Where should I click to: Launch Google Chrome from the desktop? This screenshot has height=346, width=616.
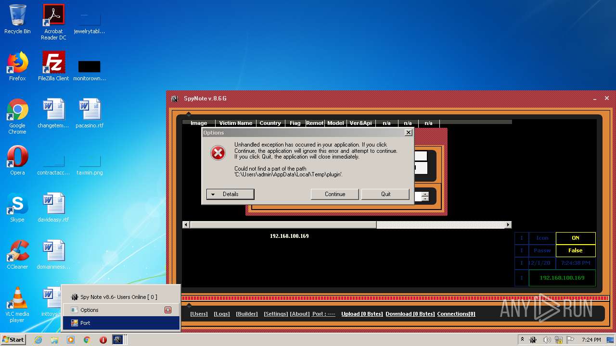pyautogui.click(x=17, y=116)
